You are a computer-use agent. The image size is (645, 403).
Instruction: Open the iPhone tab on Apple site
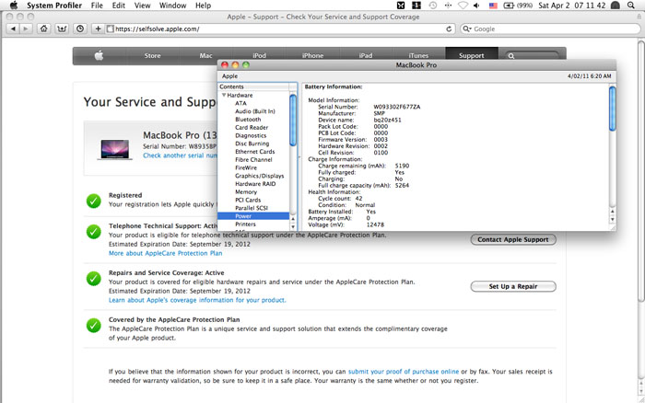pyautogui.click(x=312, y=55)
